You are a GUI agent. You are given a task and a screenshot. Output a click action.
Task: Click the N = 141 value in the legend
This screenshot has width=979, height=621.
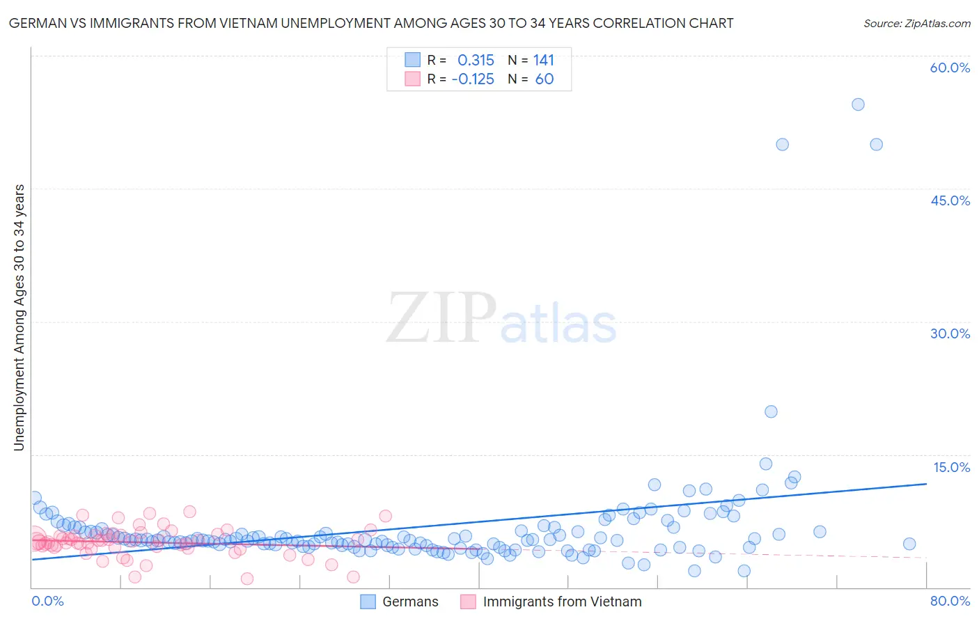click(x=531, y=60)
